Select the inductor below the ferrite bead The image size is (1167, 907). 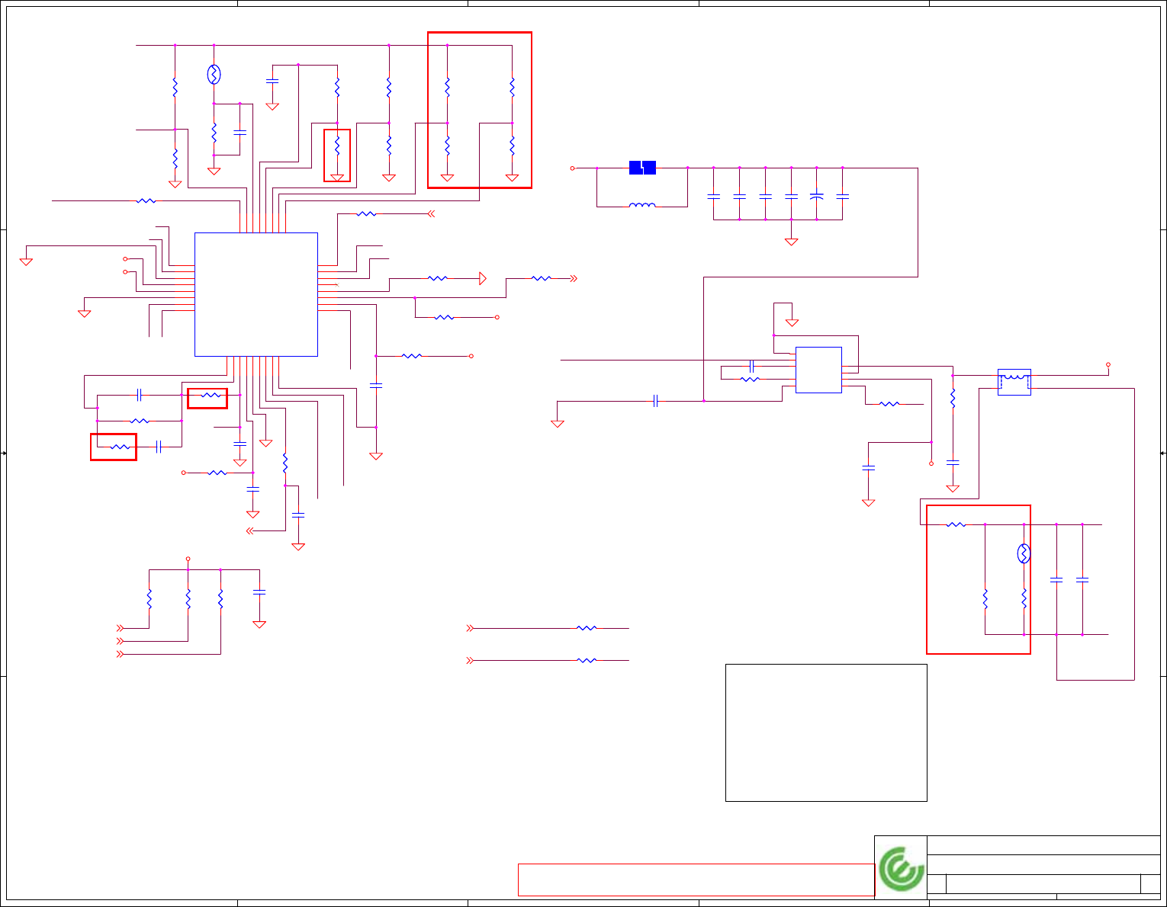pyautogui.click(x=642, y=205)
